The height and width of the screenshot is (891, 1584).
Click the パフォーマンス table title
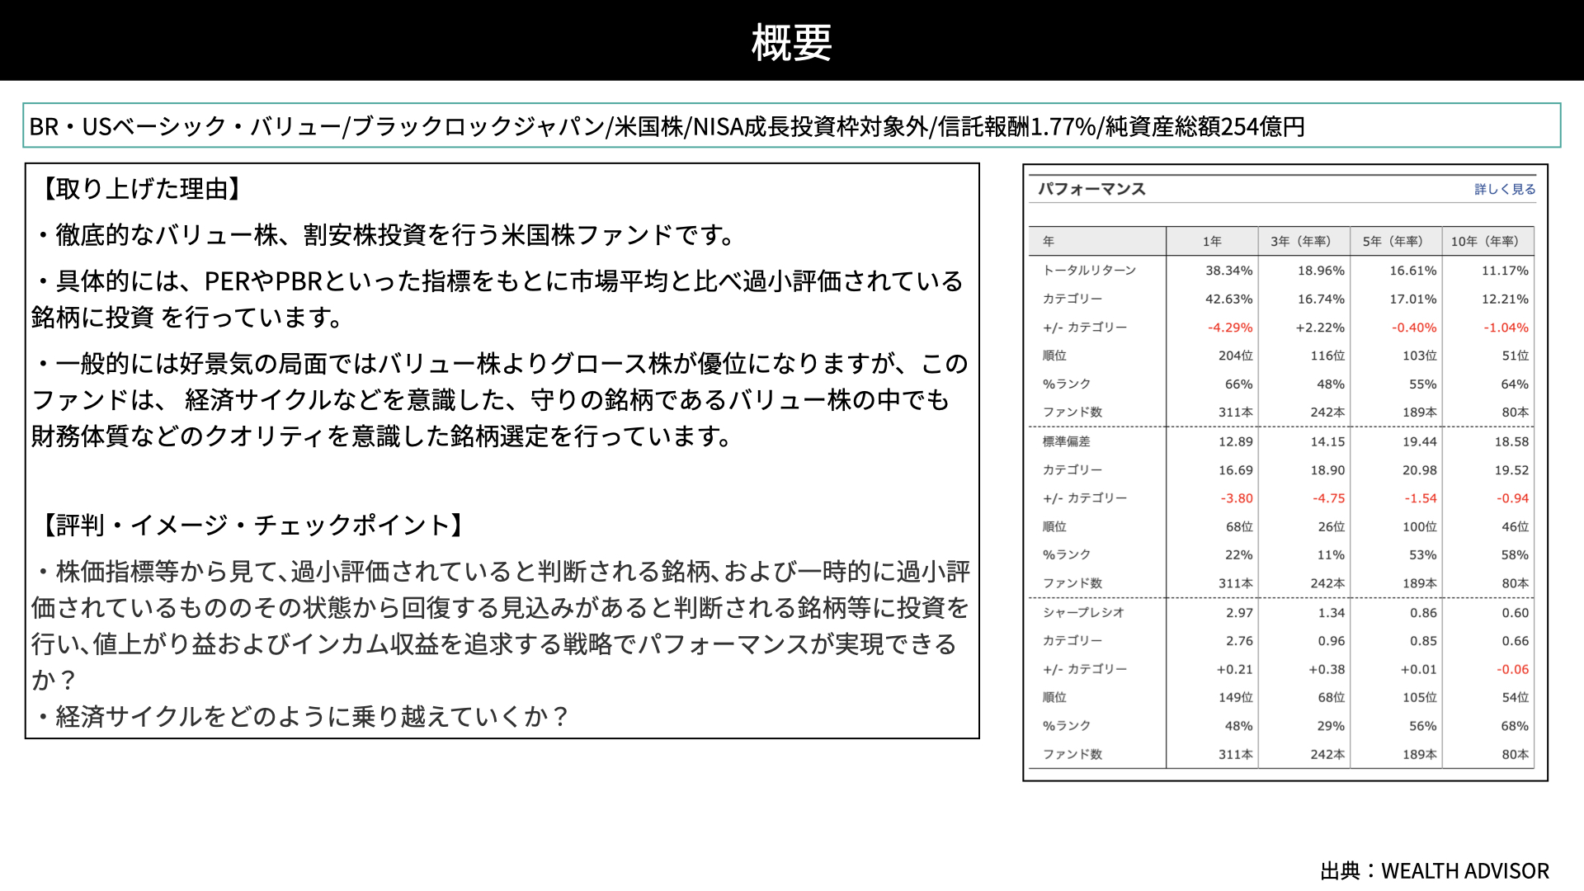(x=1091, y=189)
